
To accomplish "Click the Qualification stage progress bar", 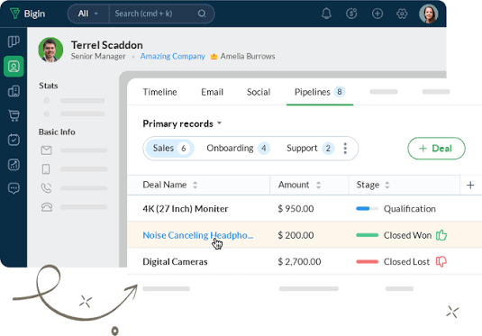I will [367, 209].
